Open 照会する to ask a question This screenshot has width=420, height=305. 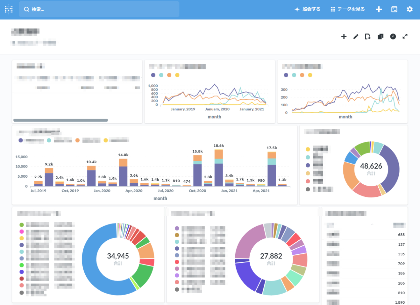[307, 9]
